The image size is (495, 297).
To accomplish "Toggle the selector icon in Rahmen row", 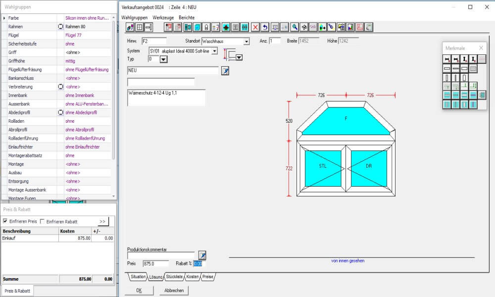I will coord(60,27).
